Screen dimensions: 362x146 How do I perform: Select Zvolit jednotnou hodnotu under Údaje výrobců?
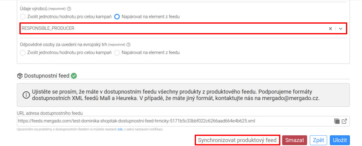click(x=22, y=17)
